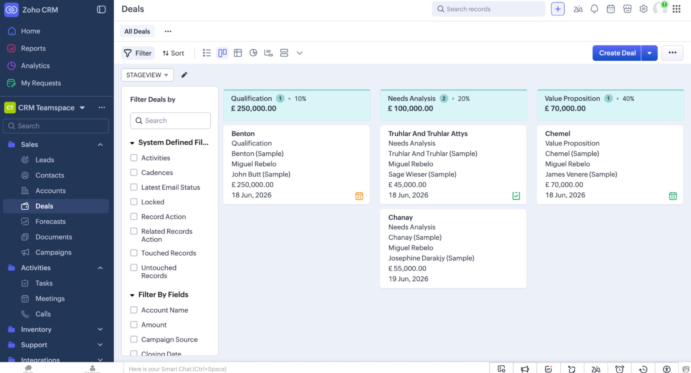Screen dimensions: 691x373
Task: Click the quick create plus icon
Action: click(558, 9)
